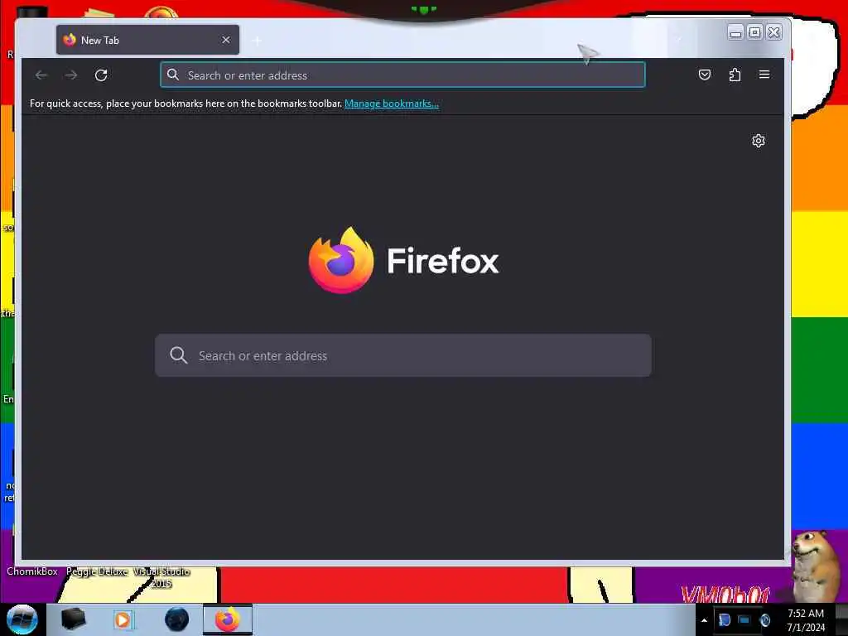The height and width of the screenshot is (636, 848).
Task: Focus the top address bar field
Action: 403,75
